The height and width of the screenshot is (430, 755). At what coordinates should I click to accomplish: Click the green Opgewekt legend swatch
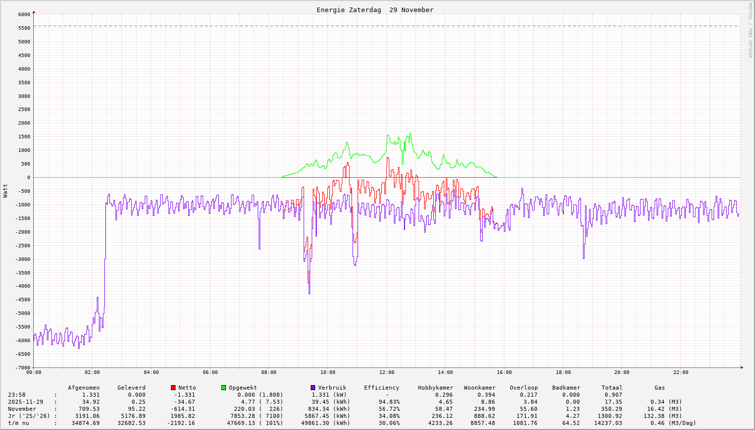(224, 388)
